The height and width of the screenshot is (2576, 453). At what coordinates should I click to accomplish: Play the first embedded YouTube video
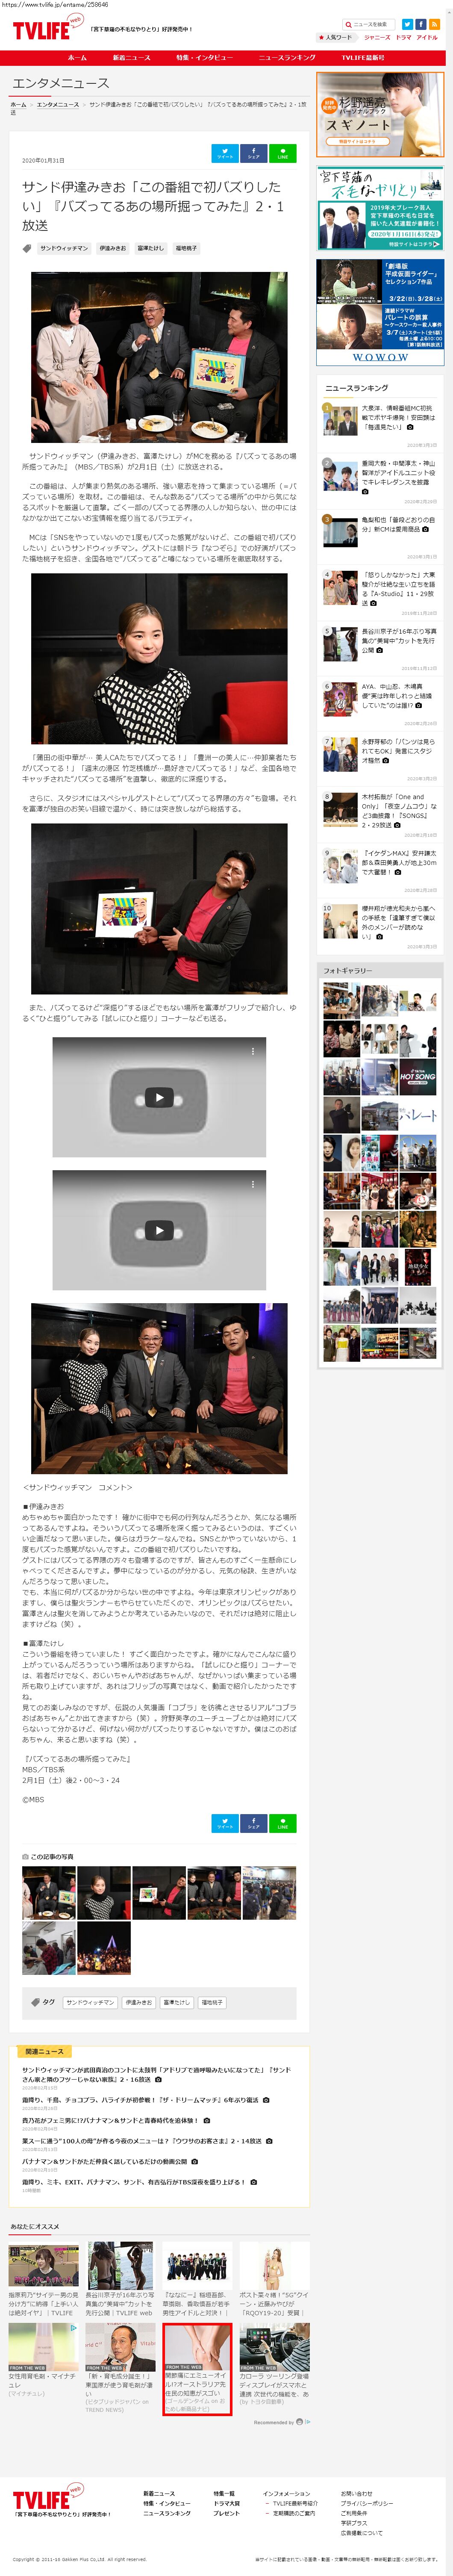pos(159,1097)
